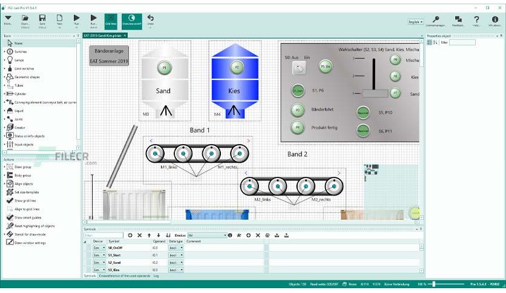The image size is (506, 293).
Task: Toggle the green button labeled S6, P11
Action: 363,131
